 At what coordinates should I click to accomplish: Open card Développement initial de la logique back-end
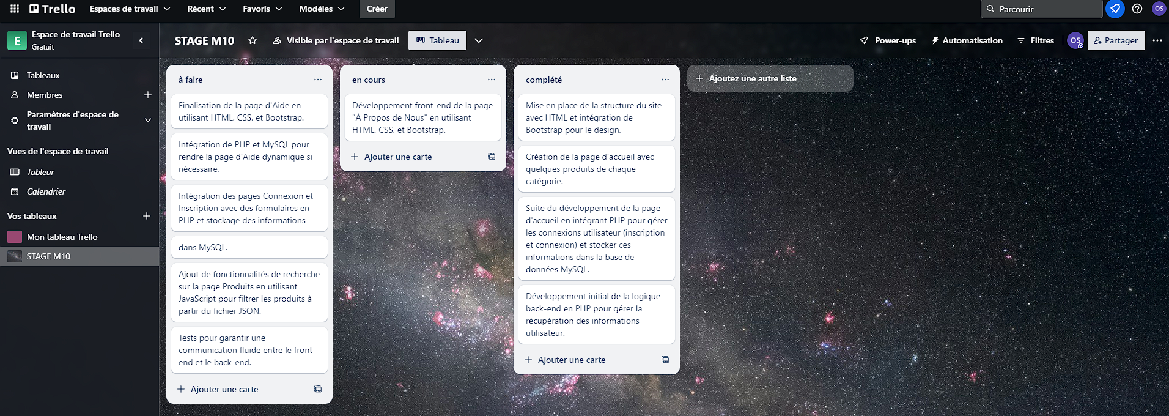(597, 314)
